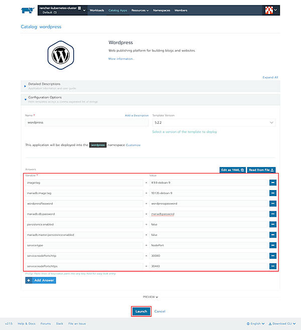Edit the mariadb.image.tag variable field
301x330 pixels.
pyautogui.click(x=84, y=193)
